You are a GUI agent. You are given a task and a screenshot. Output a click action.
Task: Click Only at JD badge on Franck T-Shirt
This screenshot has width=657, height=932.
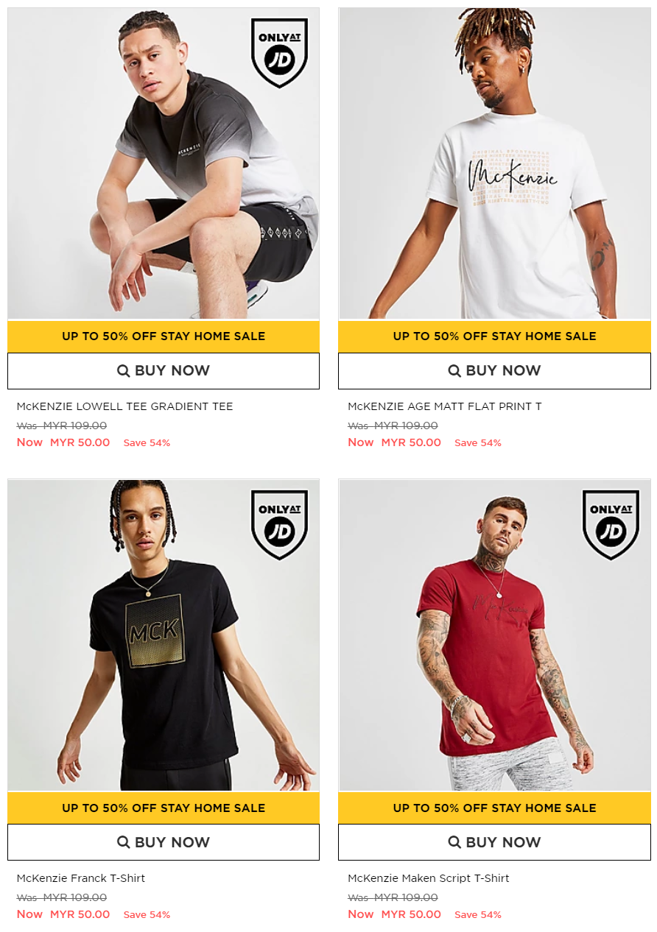279,525
